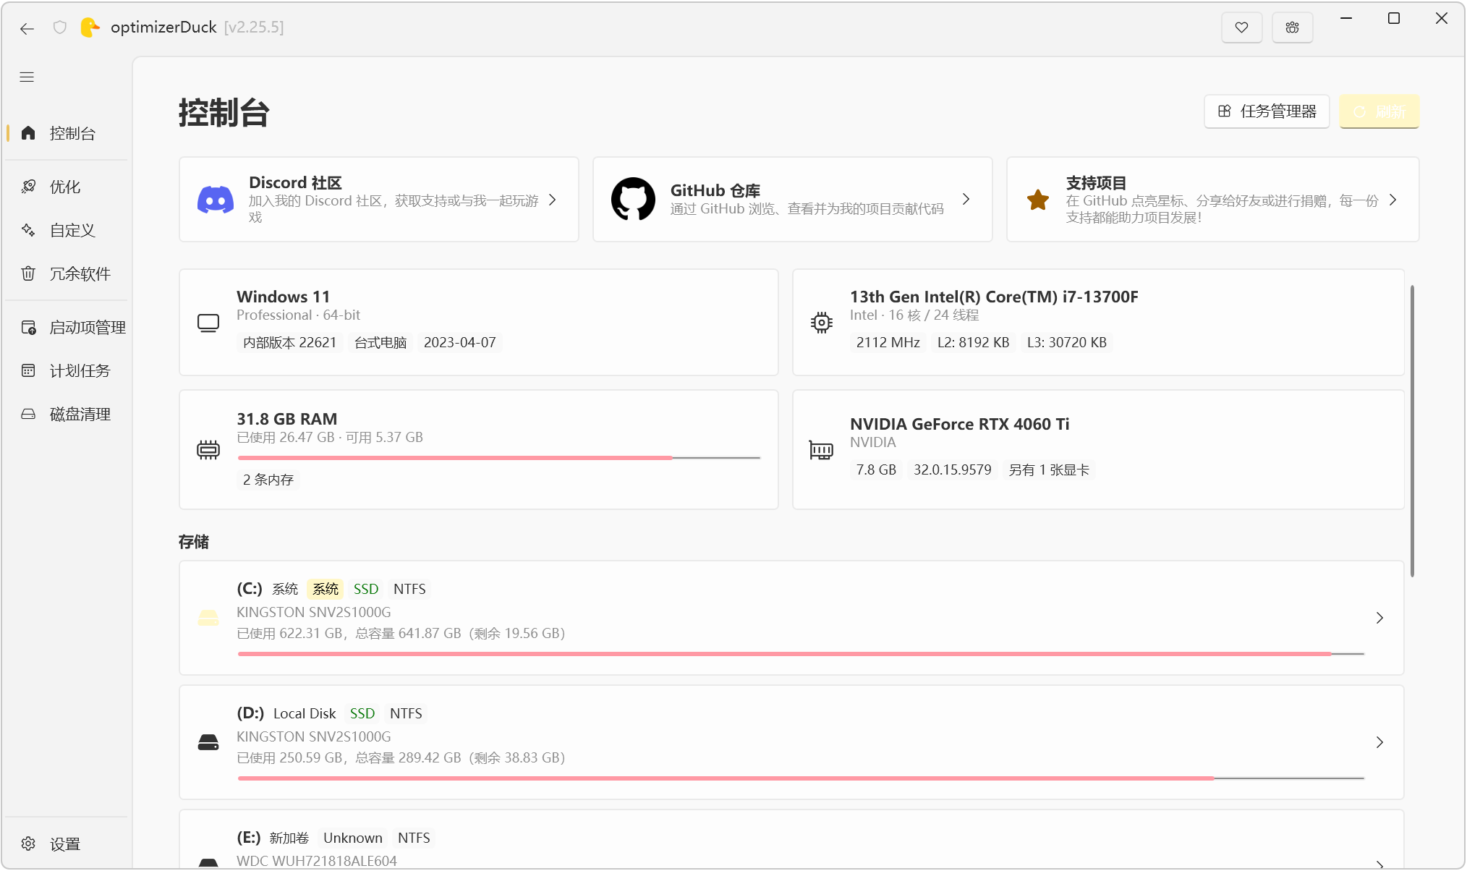Click the monitor icon on Windows 11 card

point(208,323)
